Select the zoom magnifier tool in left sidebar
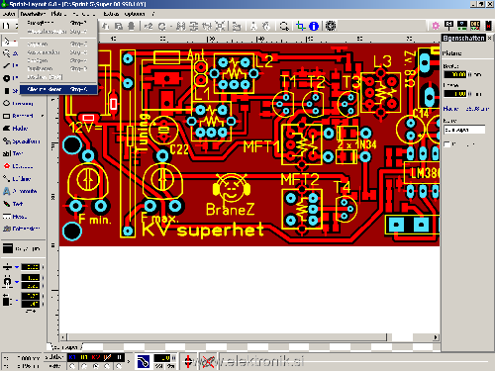495x371 pixels. coord(7,53)
